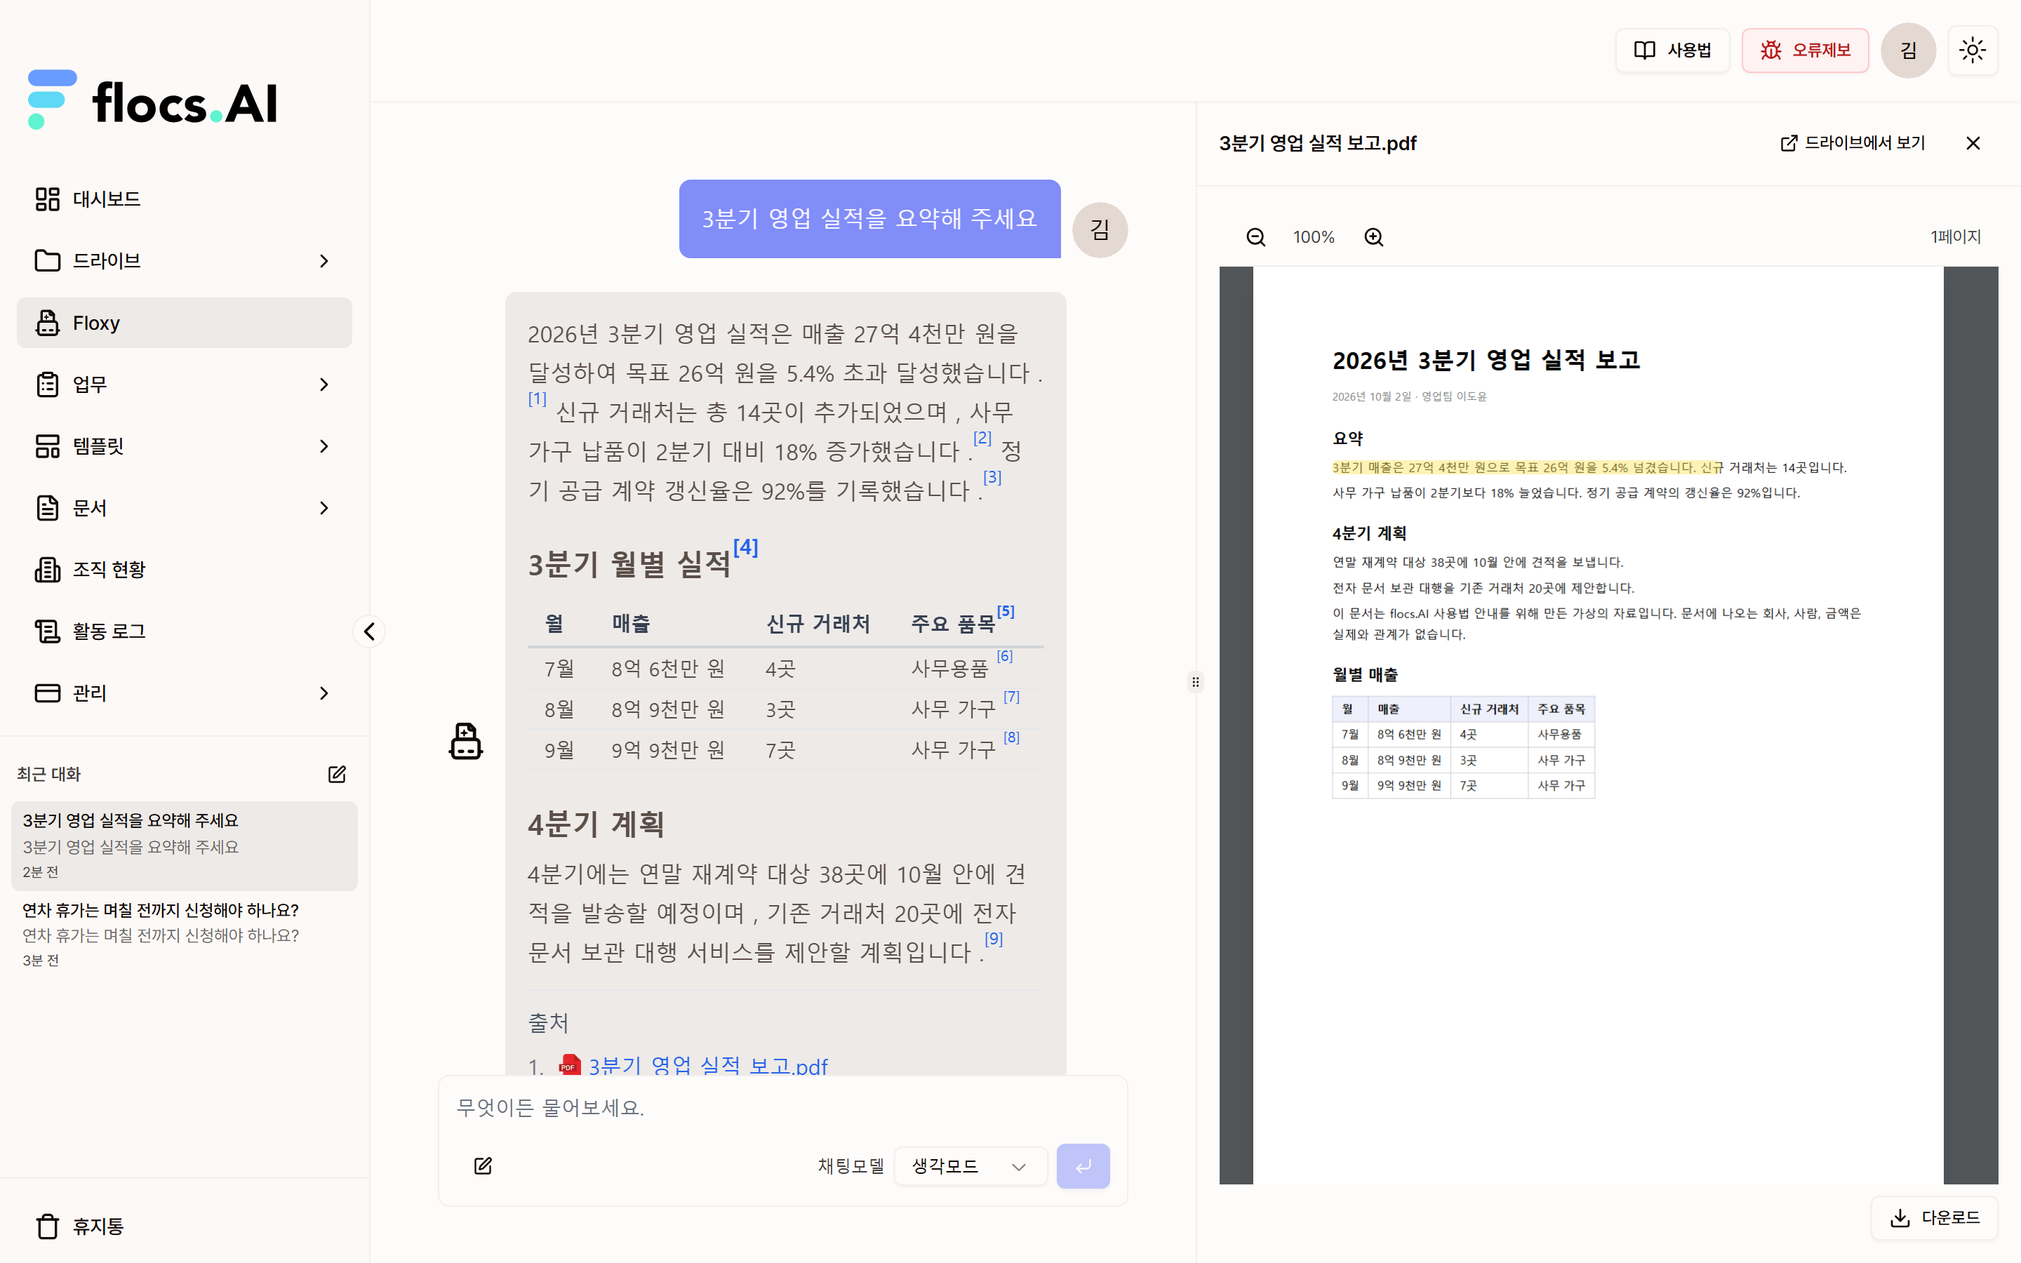The height and width of the screenshot is (1263, 2021).
Task: Zoom out the PDF preview
Action: [1255, 237]
